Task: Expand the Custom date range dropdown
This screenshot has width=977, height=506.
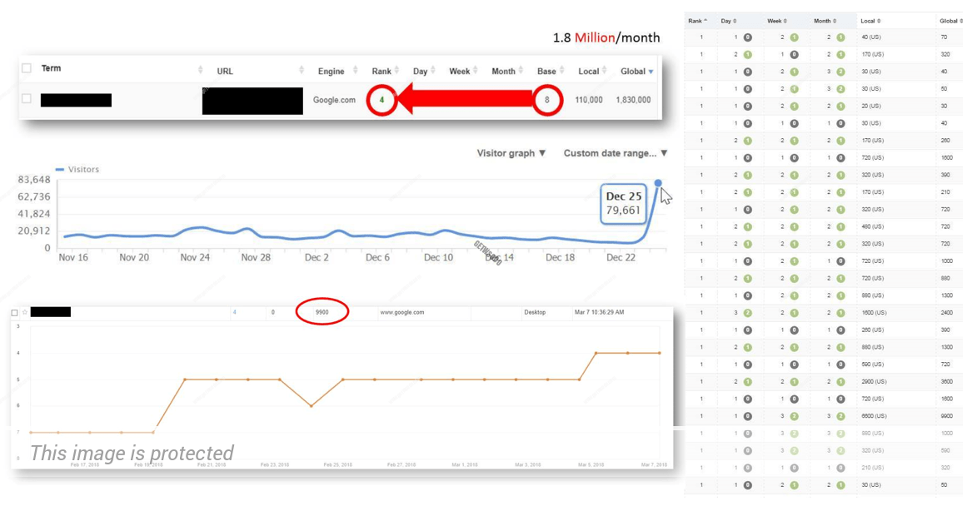Action: click(x=616, y=153)
